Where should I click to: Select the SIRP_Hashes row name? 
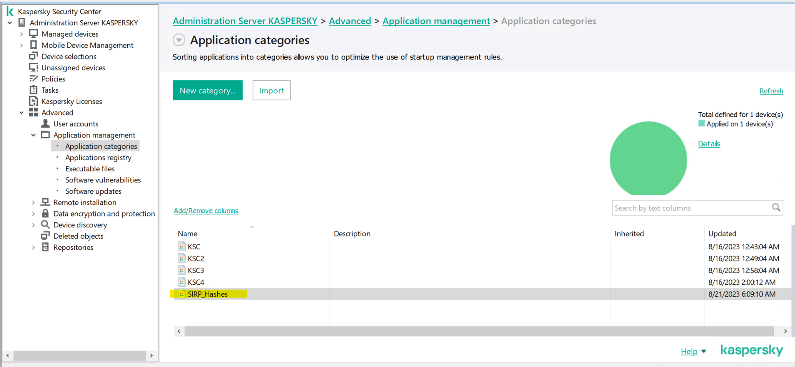tap(207, 294)
